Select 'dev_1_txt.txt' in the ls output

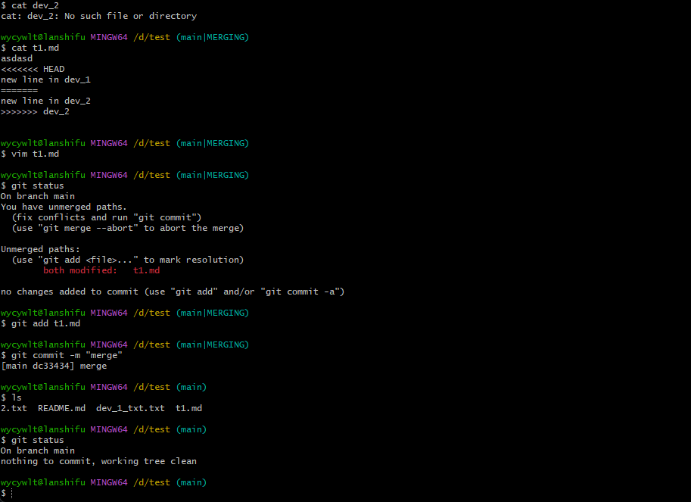pyautogui.click(x=130, y=408)
